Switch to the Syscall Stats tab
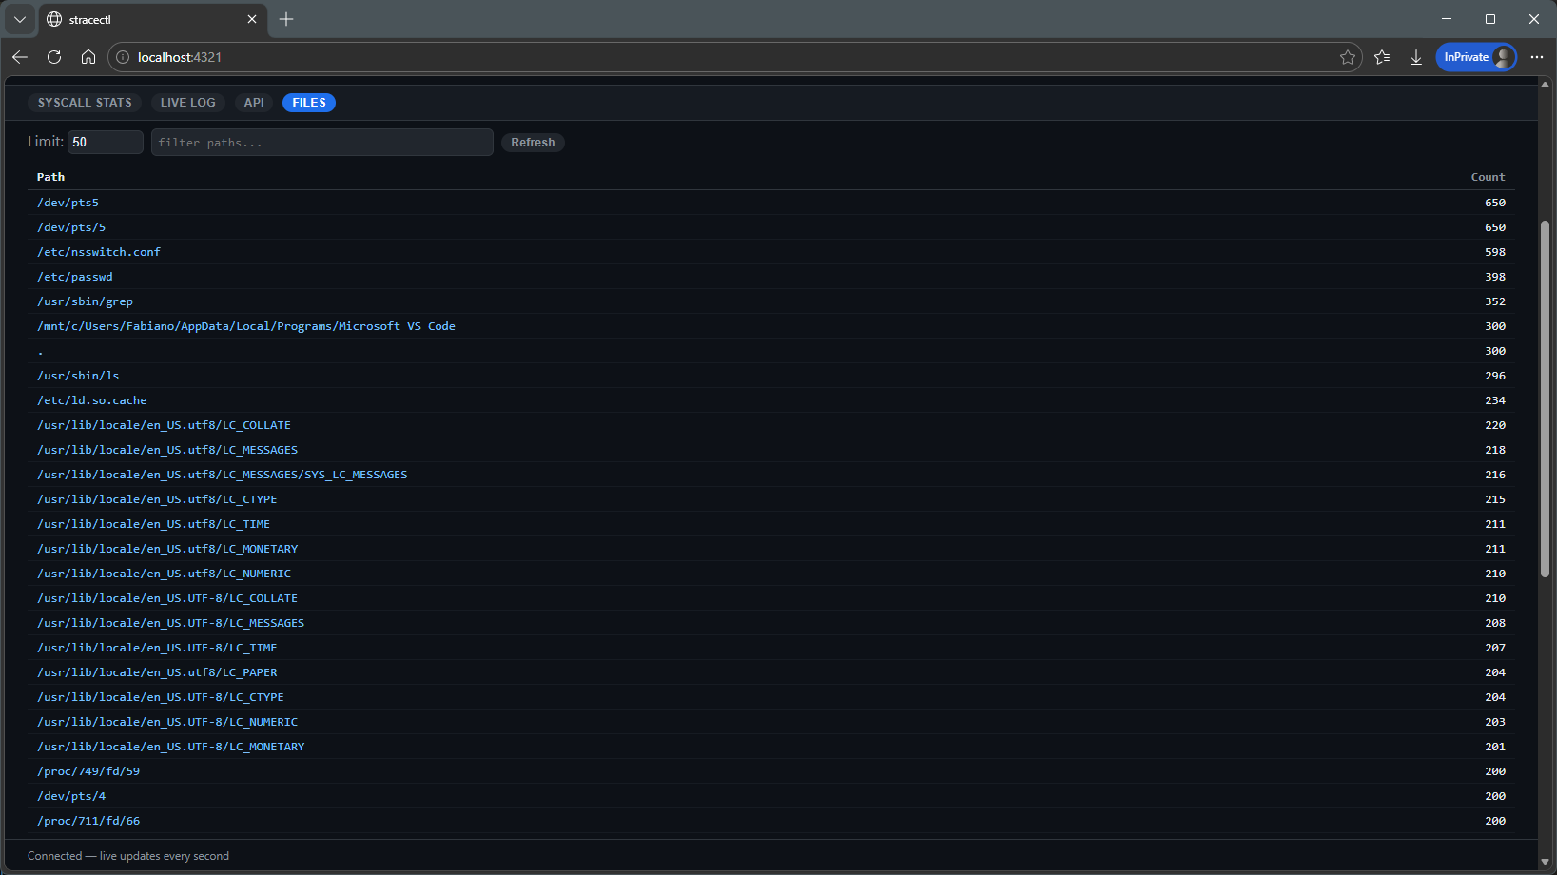 [x=85, y=103]
